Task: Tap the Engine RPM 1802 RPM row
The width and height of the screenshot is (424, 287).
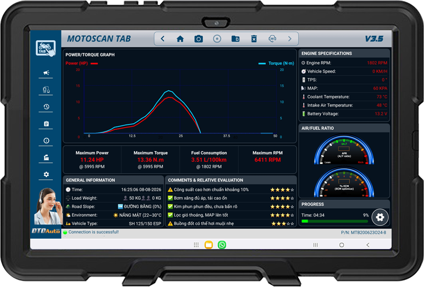Action: pos(344,63)
